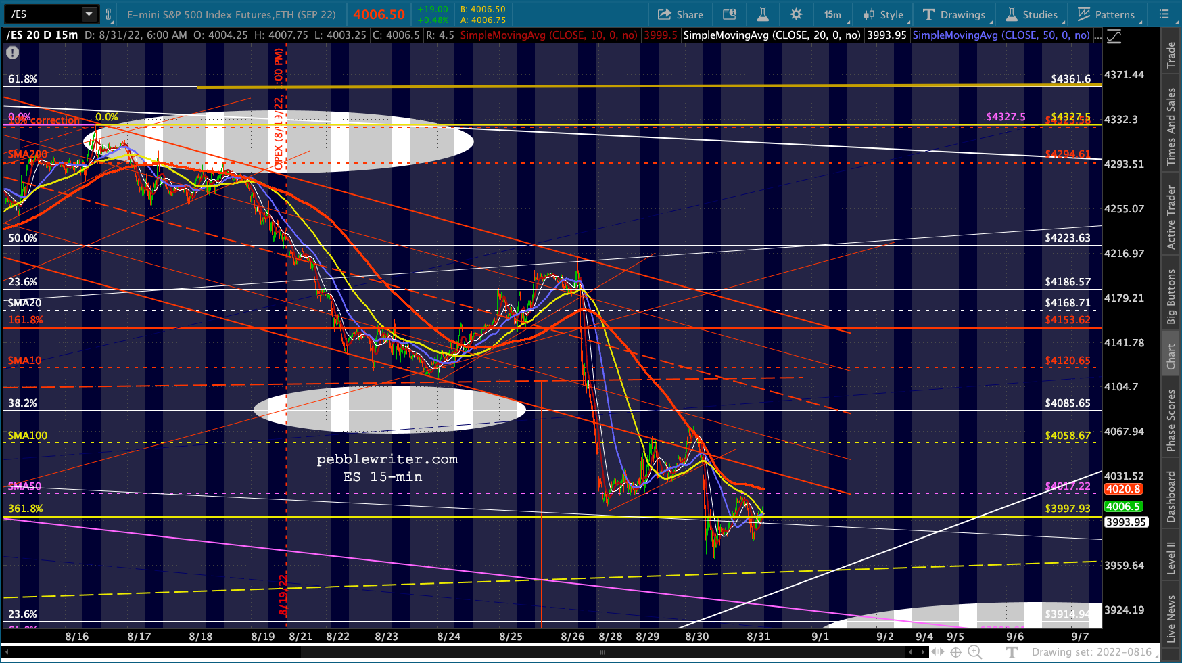This screenshot has height=663, width=1182.
Task: Switch to the Active Trader side tab
Action: point(1171,217)
